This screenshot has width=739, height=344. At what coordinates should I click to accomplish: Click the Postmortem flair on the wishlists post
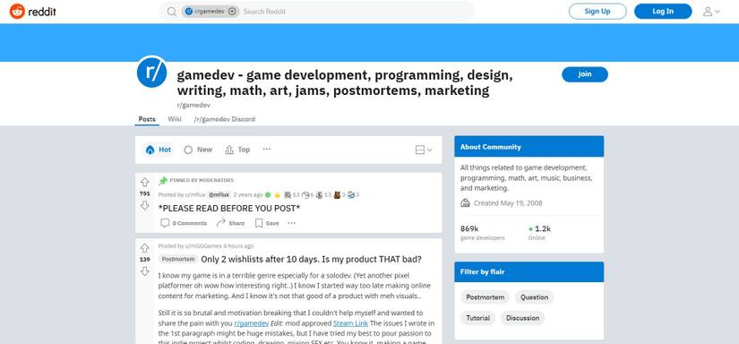(177, 259)
